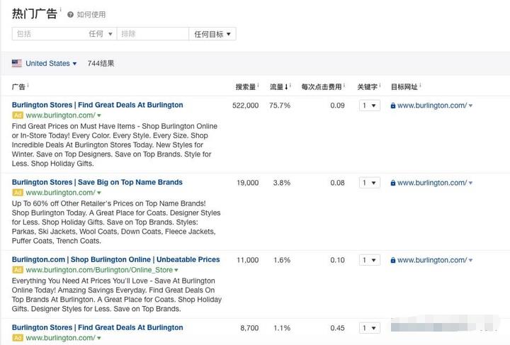
Task: Click the 19,000 search volume value
Action: tap(248, 183)
